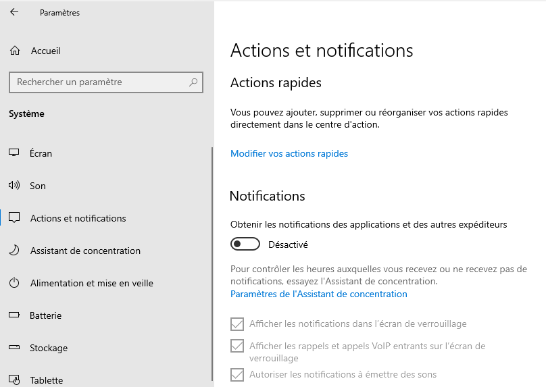Click the Alimentation power icon
This screenshot has height=387, width=546.
(14, 283)
